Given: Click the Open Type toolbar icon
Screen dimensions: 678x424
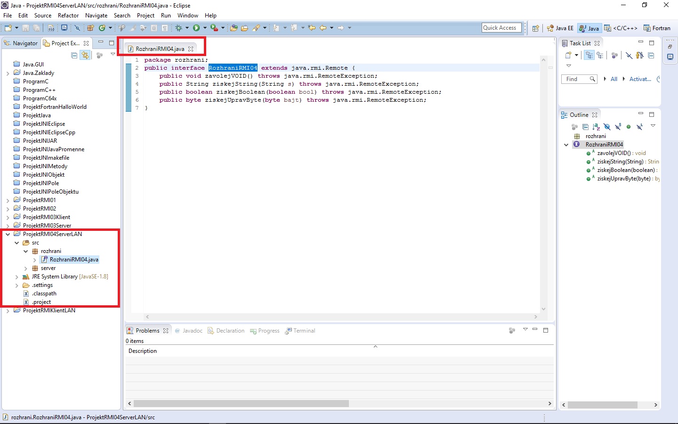Looking at the screenshot, I should [x=234, y=28].
